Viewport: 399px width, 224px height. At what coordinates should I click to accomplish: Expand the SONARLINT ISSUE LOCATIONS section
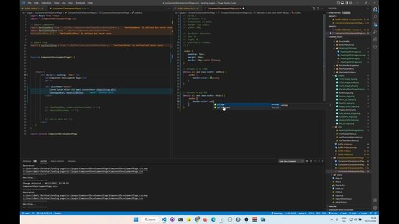tap(341, 210)
